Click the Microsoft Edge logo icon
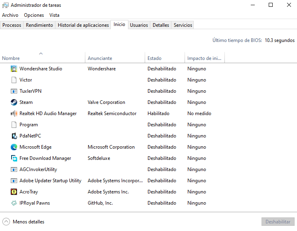 tap(14, 147)
